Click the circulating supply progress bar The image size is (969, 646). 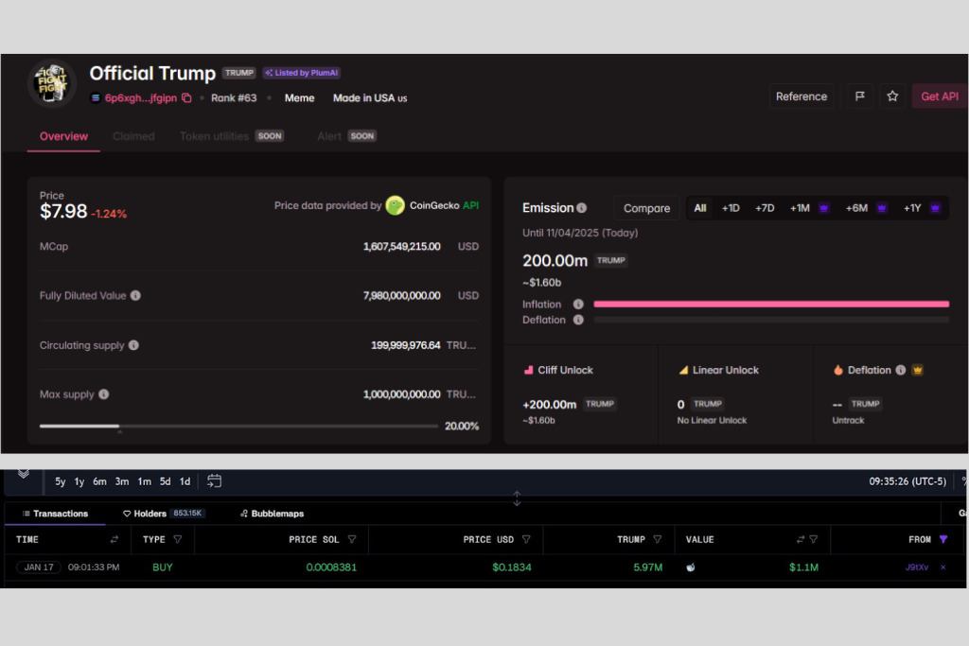(238, 426)
